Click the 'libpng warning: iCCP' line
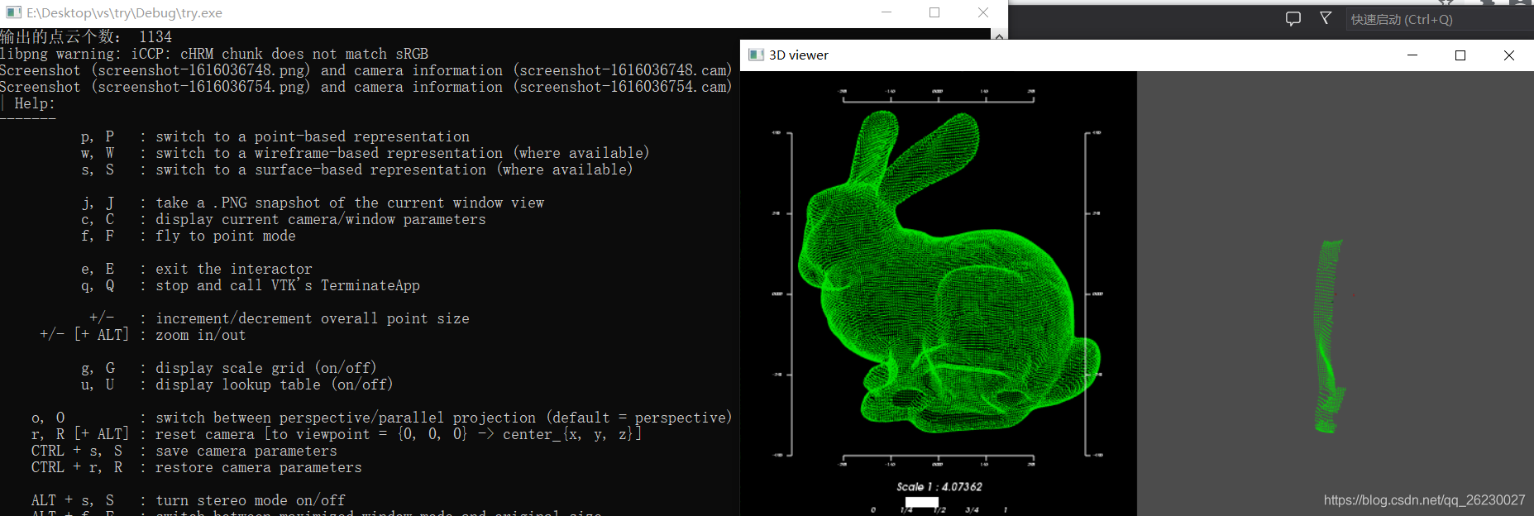The height and width of the screenshot is (516, 1534). (214, 54)
